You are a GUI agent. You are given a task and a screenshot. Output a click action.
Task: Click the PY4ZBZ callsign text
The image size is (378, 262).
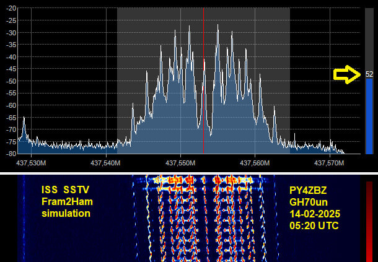tap(308, 190)
